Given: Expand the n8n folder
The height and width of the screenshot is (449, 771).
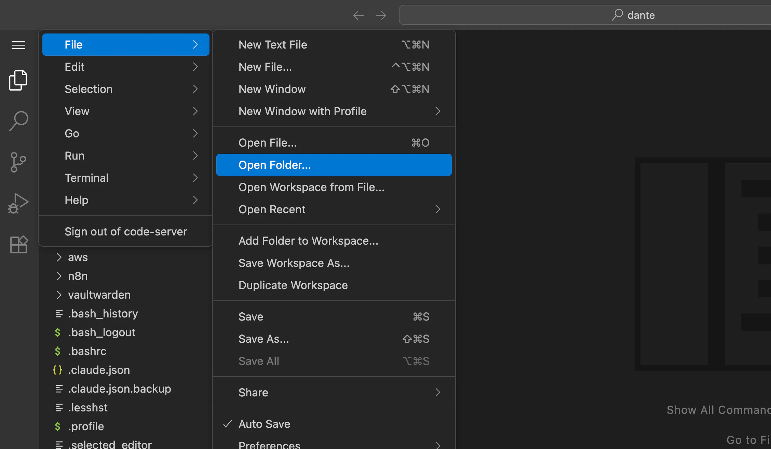Looking at the screenshot, I should pyautogui.click(x=78, y=276).
